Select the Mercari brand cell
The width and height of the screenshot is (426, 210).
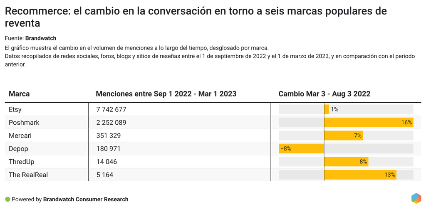(x=20, y=136)
